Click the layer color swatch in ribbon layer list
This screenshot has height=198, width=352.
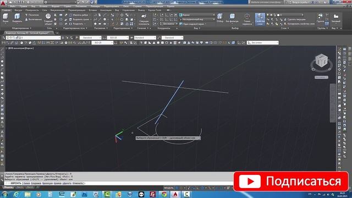coord(278,15)
